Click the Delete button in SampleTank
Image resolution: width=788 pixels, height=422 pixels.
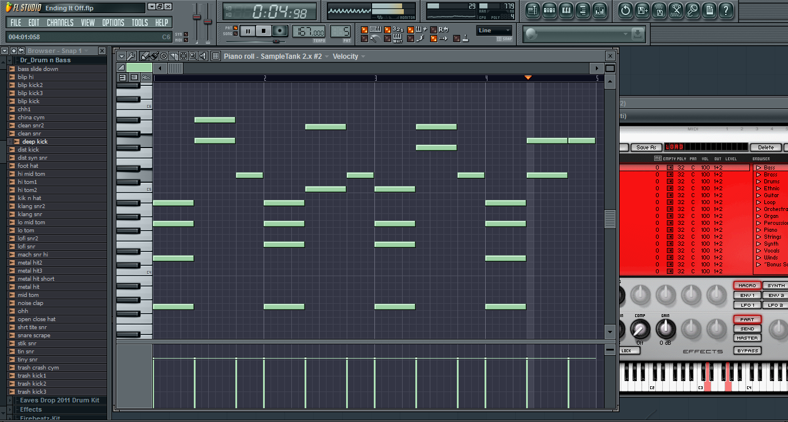coord(766,148)
